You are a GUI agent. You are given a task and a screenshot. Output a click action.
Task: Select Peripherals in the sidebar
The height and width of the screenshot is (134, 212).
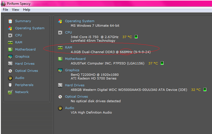click(x=24, y=85)
